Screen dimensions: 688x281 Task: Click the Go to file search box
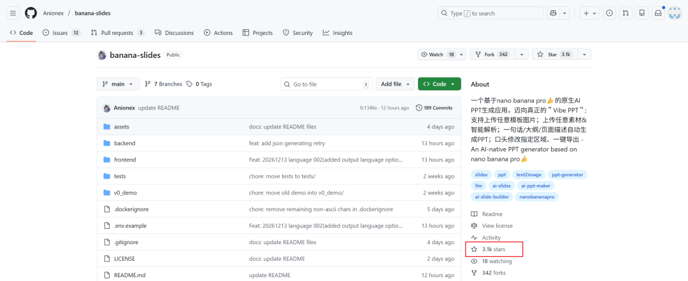[x=326, y=84]
